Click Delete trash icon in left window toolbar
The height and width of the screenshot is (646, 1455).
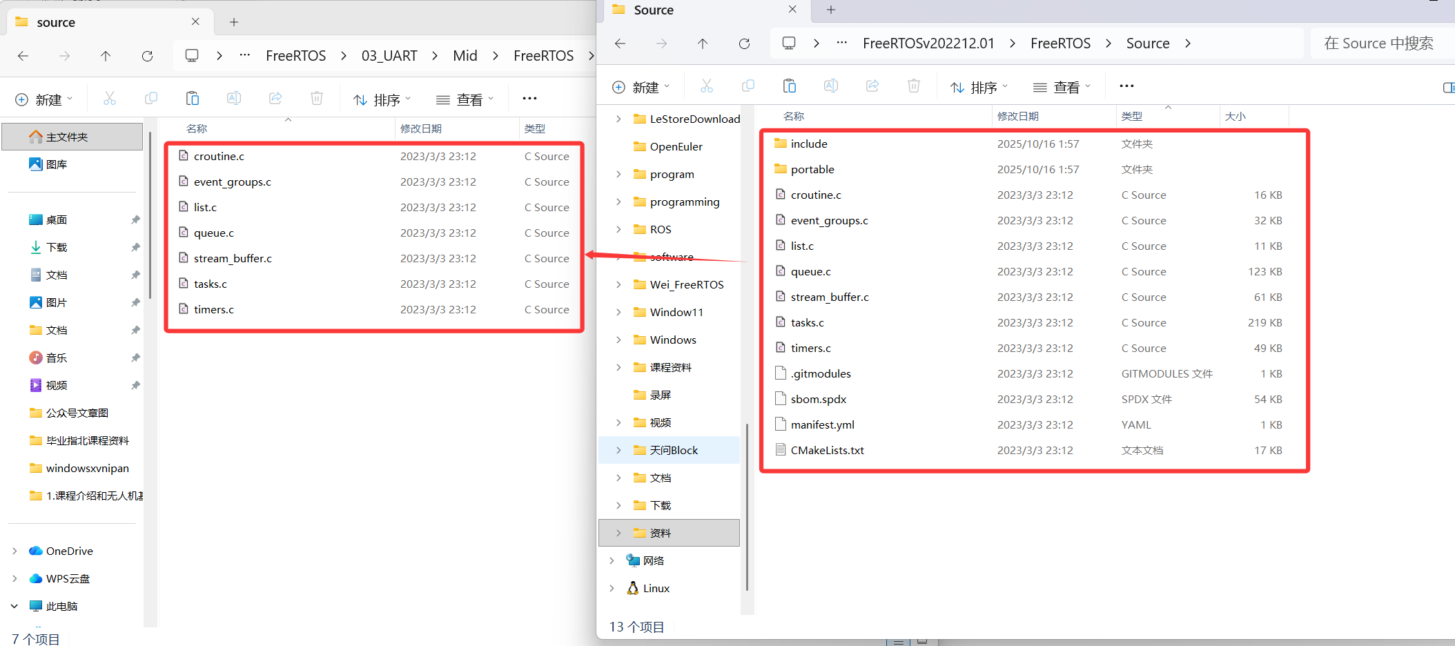tap(317, 99)
